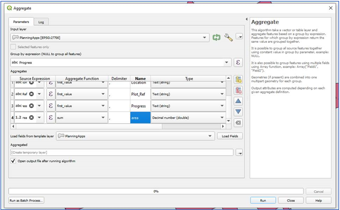Open Type dropdown for Progress row
The height and width of the screenshot is (210, 340).
(188, 105)
